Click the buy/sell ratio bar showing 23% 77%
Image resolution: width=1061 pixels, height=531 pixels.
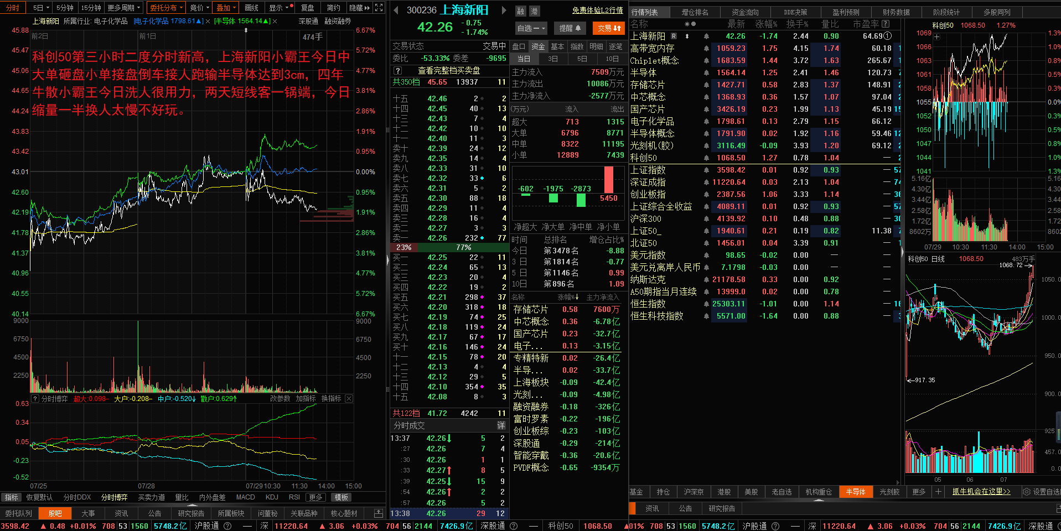tap(449, 247)
